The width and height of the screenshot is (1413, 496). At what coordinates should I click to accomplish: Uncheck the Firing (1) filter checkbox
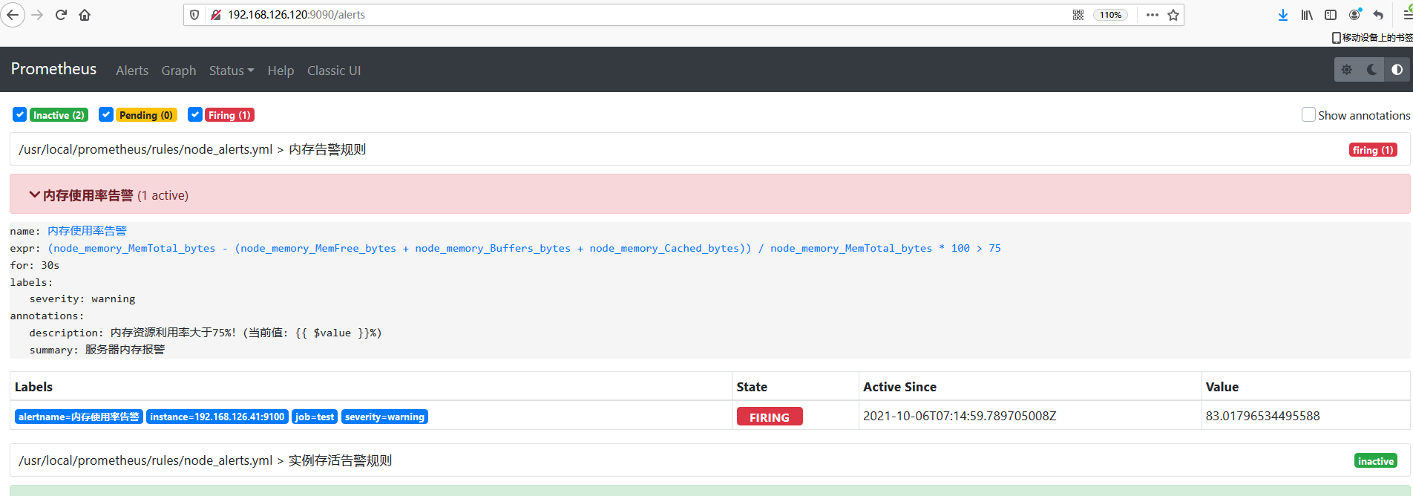(x=195, y=114)
